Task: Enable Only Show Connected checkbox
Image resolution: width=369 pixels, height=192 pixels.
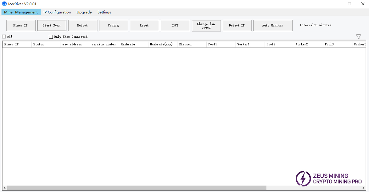Action: pos(51,37)
